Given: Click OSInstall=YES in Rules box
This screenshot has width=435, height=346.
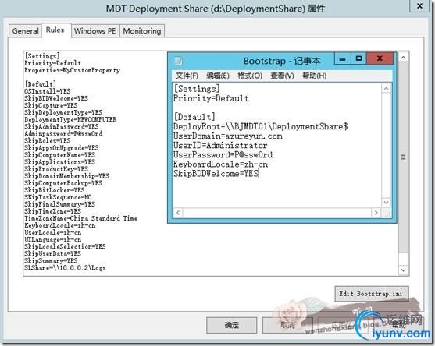Looking at the screenshot, I should [x=47, y=91].
